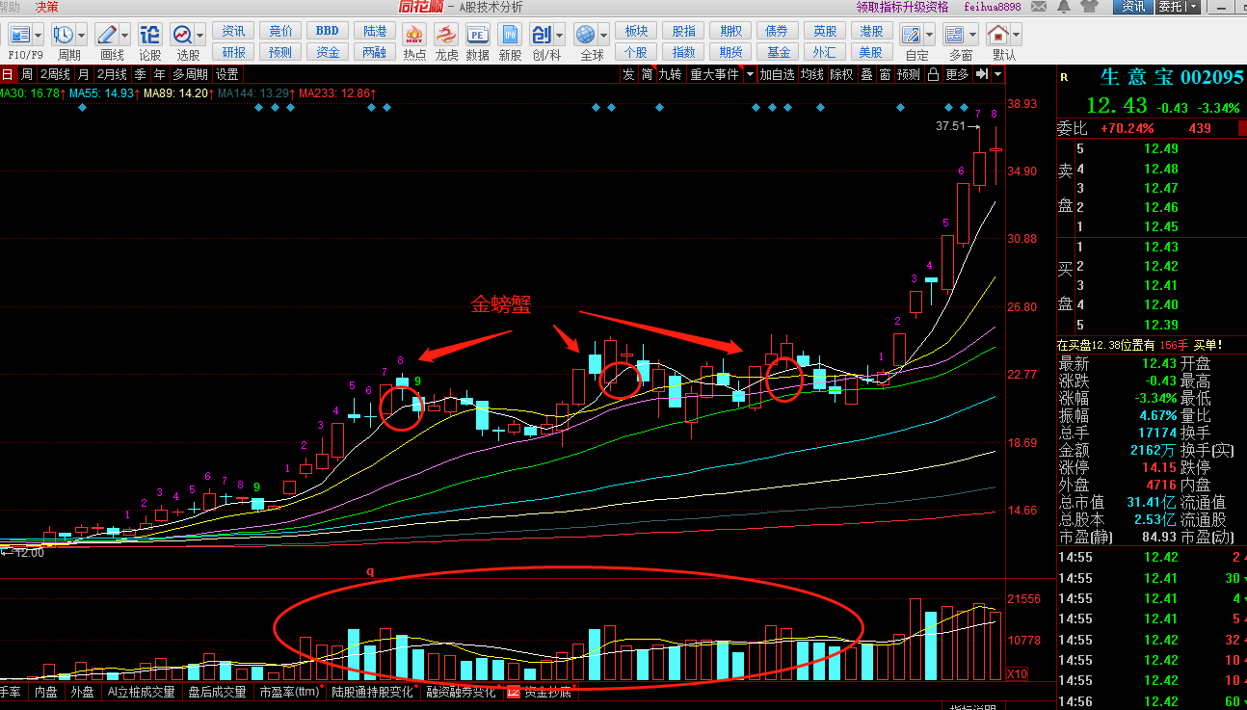The image size is (1247, 710).
Task: Click the 37.51 peak price marker
Action: coord(950,126)
